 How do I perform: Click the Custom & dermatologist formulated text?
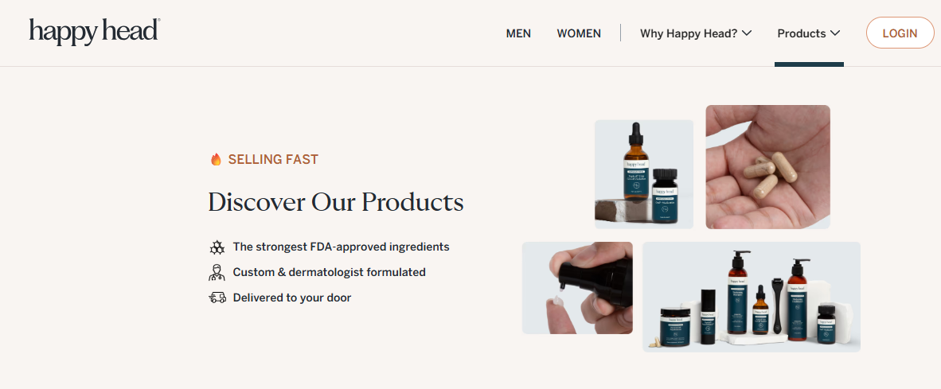click(330, 272)
